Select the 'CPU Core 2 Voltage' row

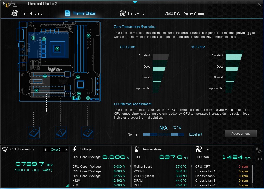click(99, 171)
